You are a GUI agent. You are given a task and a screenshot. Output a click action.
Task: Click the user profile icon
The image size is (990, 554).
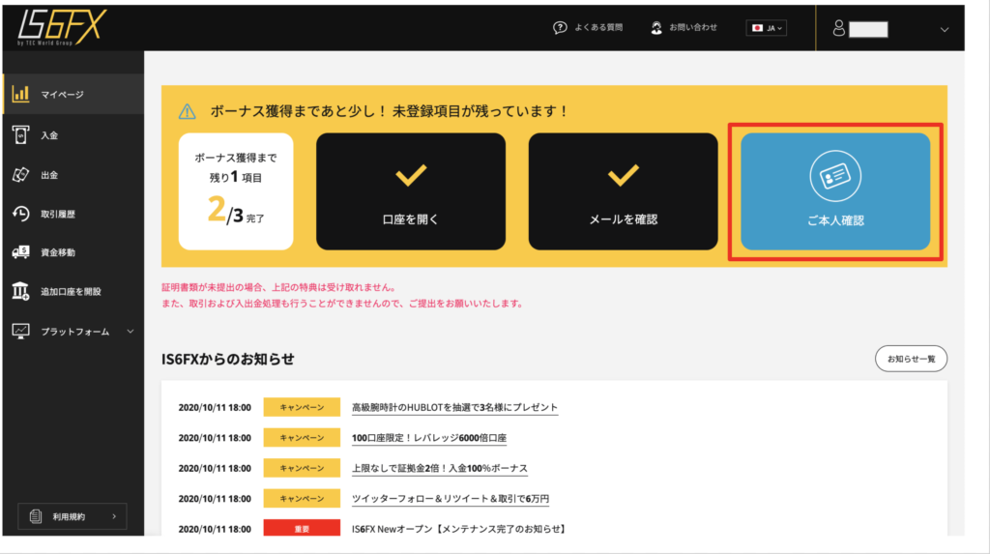838,28
